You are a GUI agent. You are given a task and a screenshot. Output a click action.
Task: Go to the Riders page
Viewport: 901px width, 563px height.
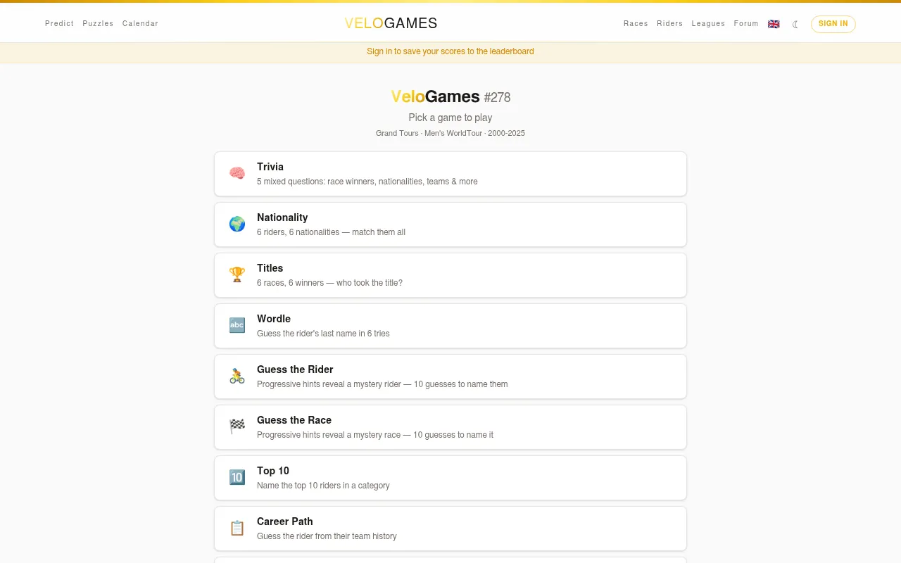[669, 24]
